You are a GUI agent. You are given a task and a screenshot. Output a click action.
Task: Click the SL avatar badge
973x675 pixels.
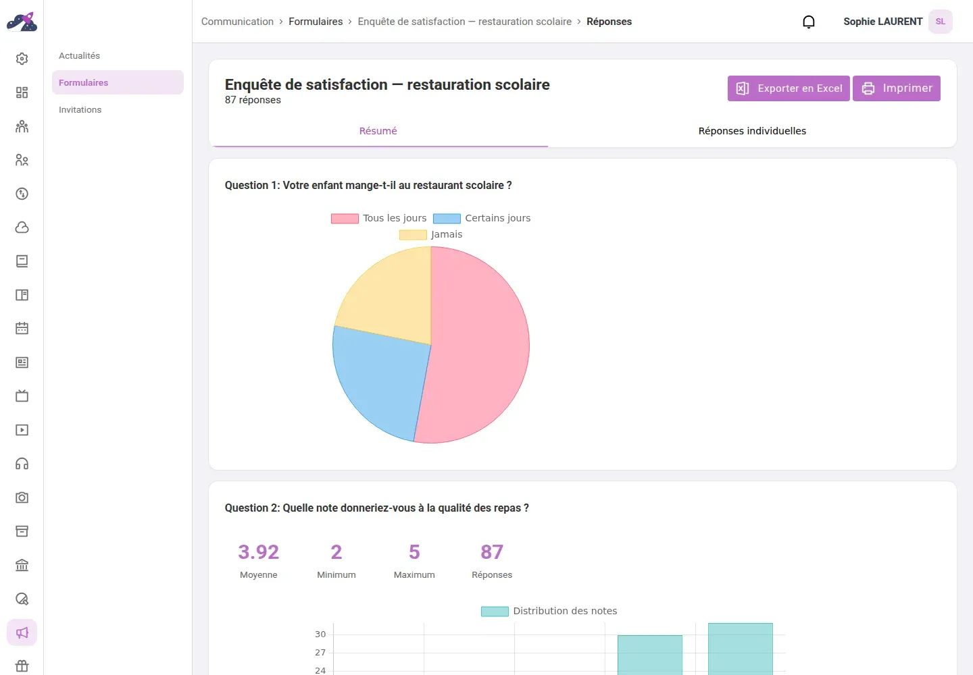(x=941, y=22)
